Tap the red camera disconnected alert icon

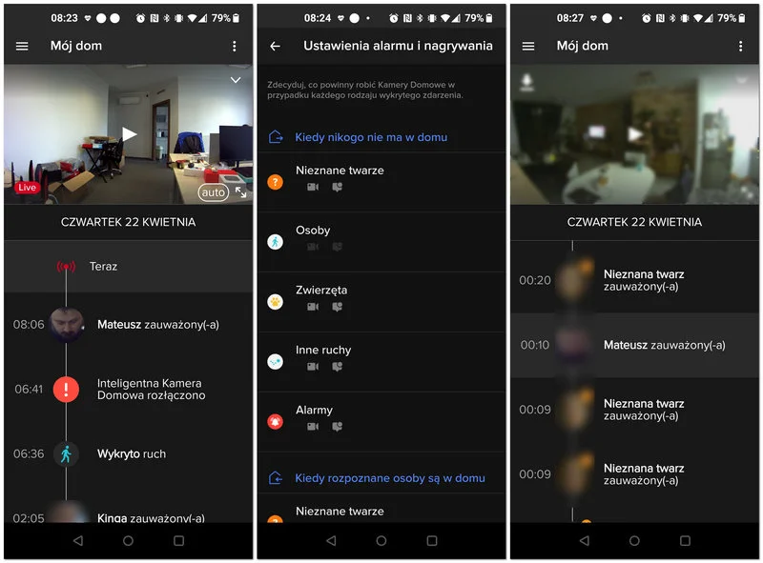66,389
